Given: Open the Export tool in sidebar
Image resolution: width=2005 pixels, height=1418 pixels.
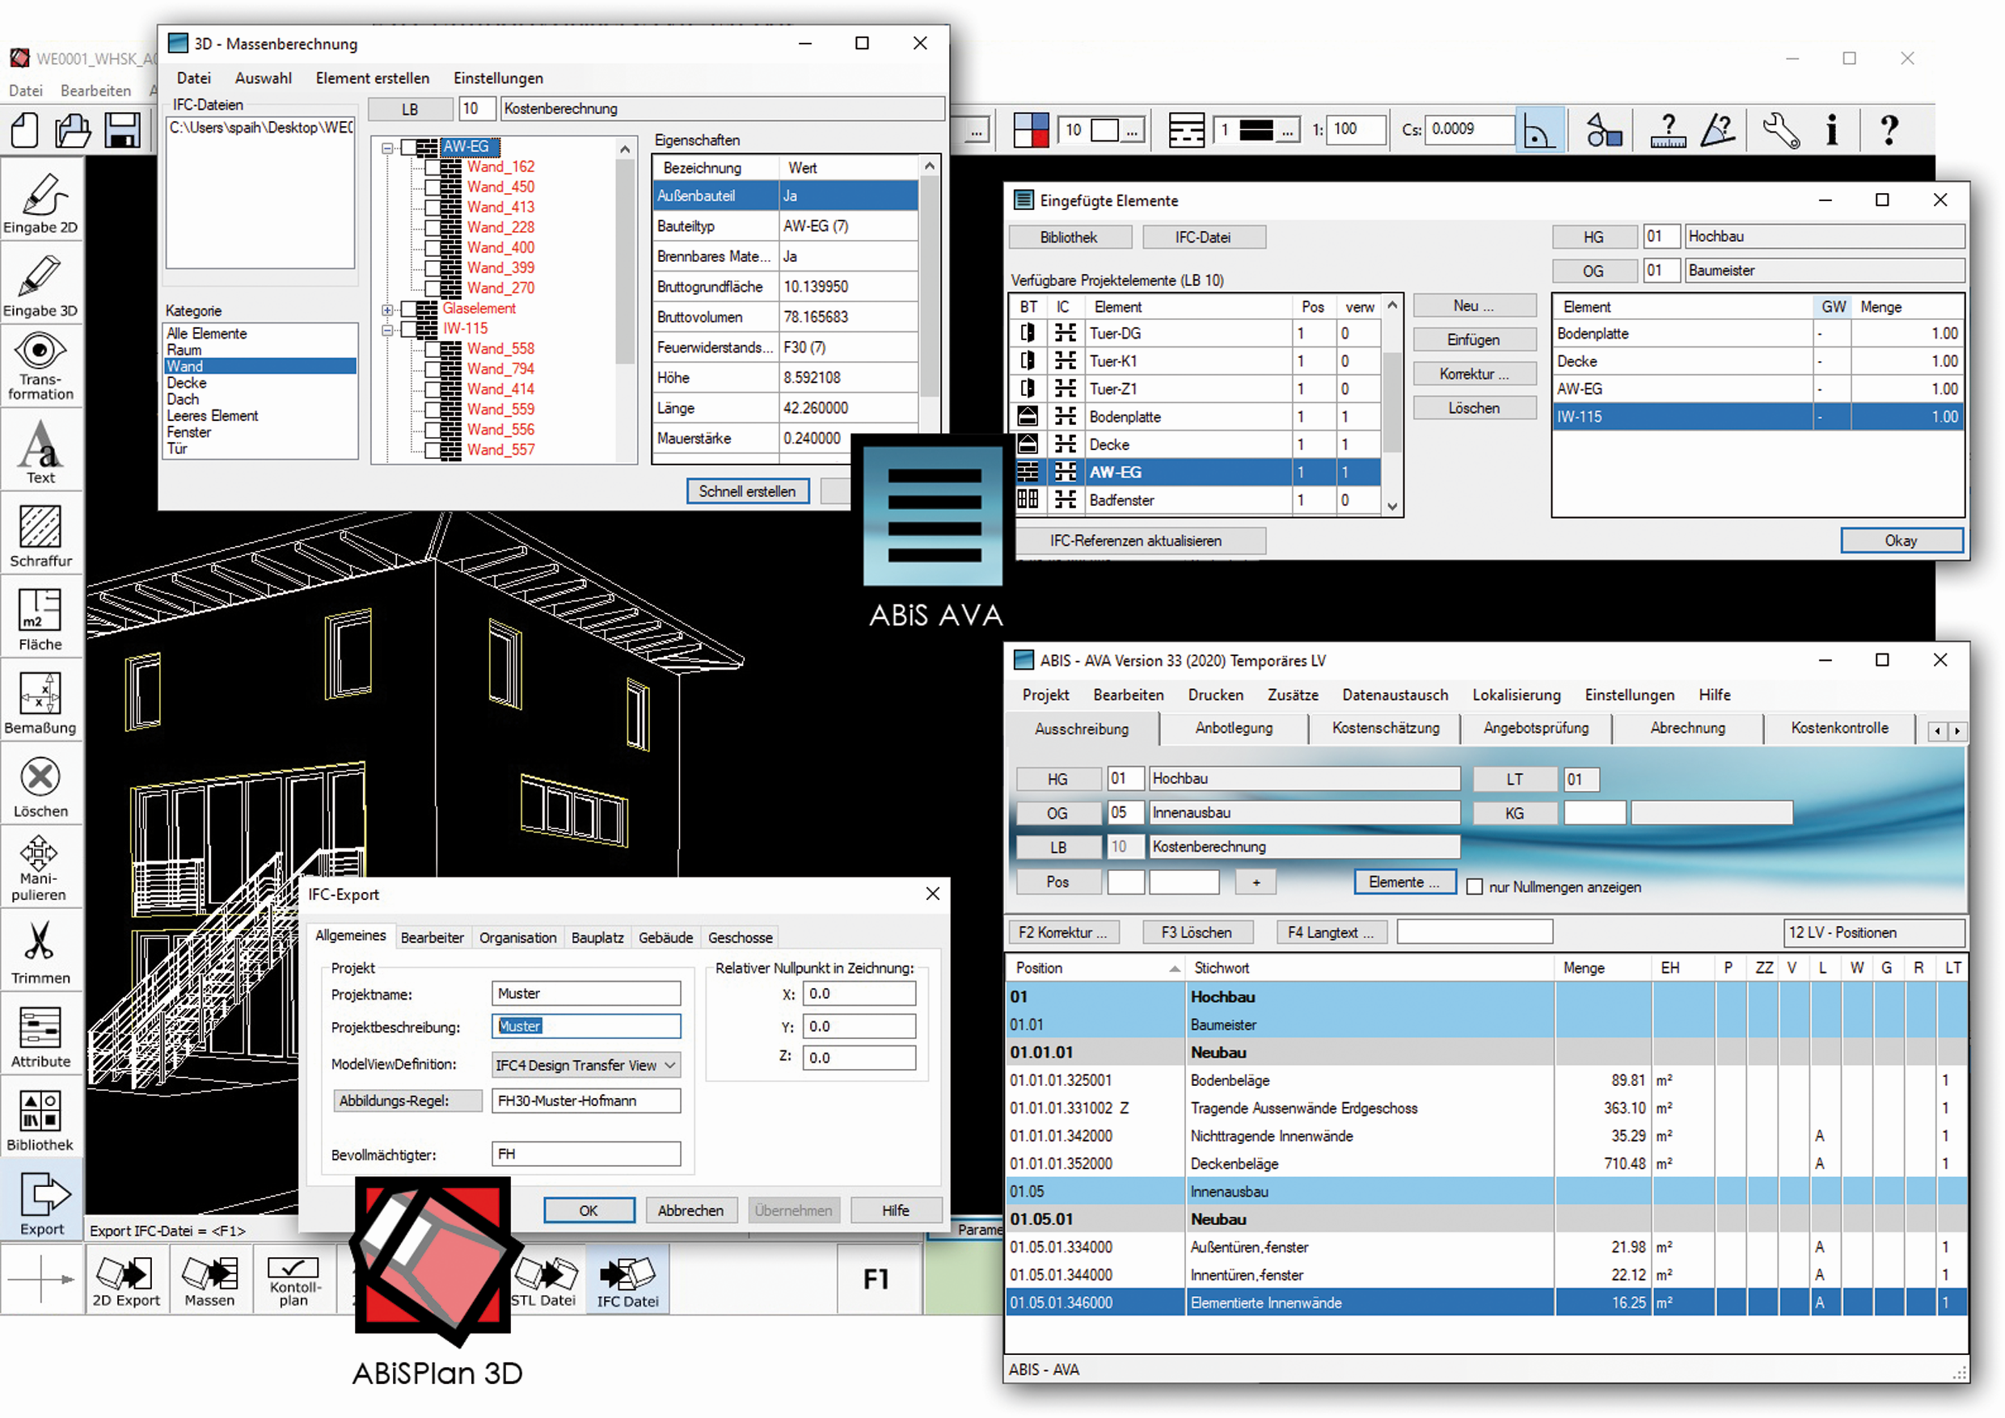Looking at the screenshot, I should coord(41,1201).
